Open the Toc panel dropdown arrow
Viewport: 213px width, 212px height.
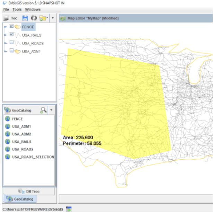52,18
